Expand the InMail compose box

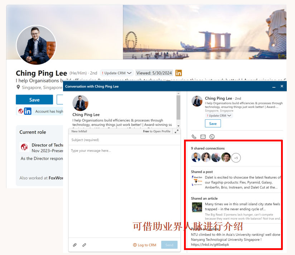176,131
